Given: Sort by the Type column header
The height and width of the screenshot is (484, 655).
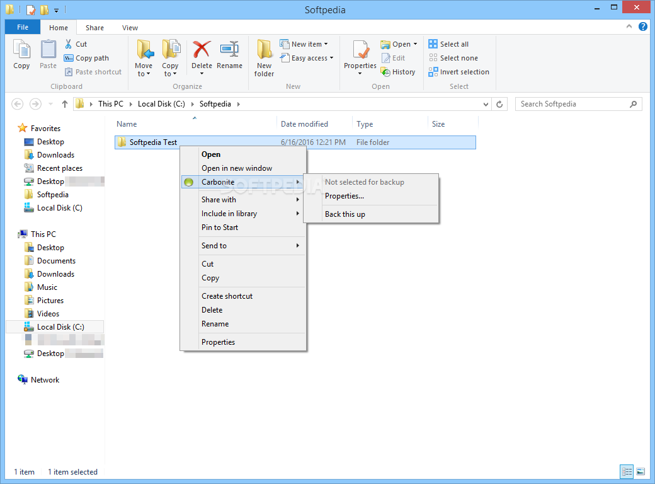Looking at the screenshot, I should point(365,124).
